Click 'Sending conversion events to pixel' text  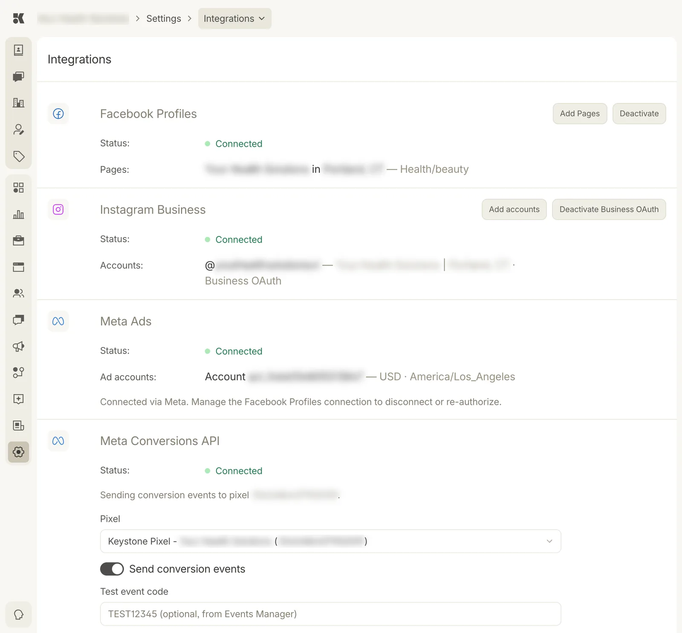pyautogui.click(x=174, y=495)
